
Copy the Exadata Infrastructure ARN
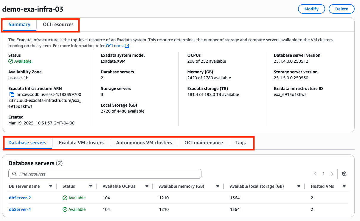(x=12, y=95)
